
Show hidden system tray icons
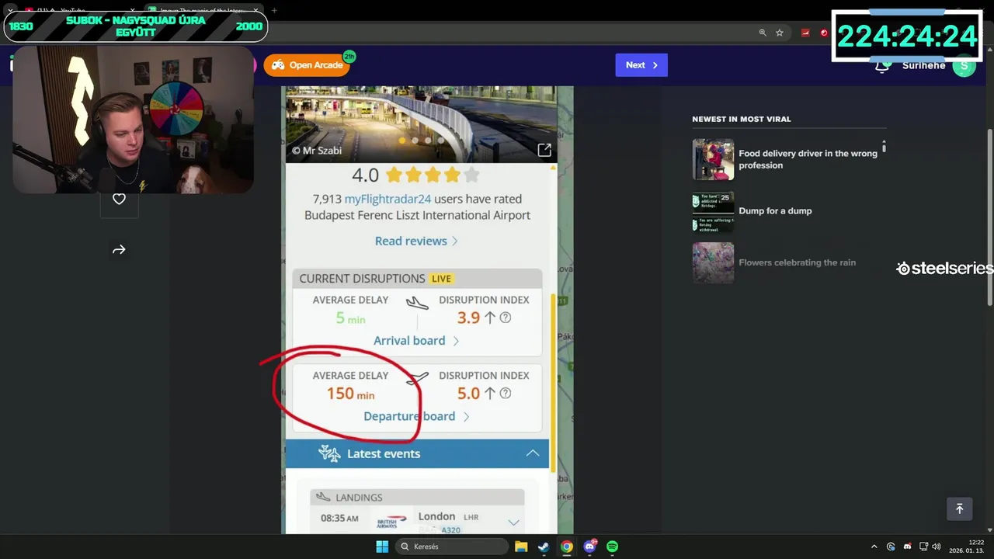(x=874, y=547)
